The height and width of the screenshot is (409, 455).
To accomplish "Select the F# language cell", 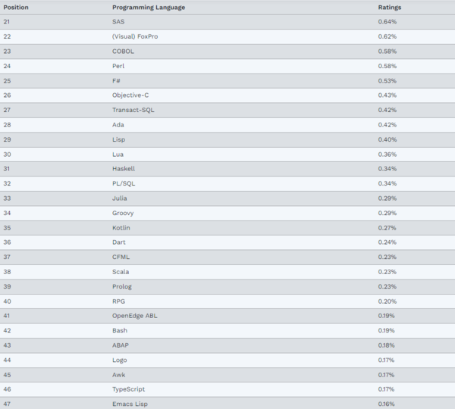I will (116, 80).
